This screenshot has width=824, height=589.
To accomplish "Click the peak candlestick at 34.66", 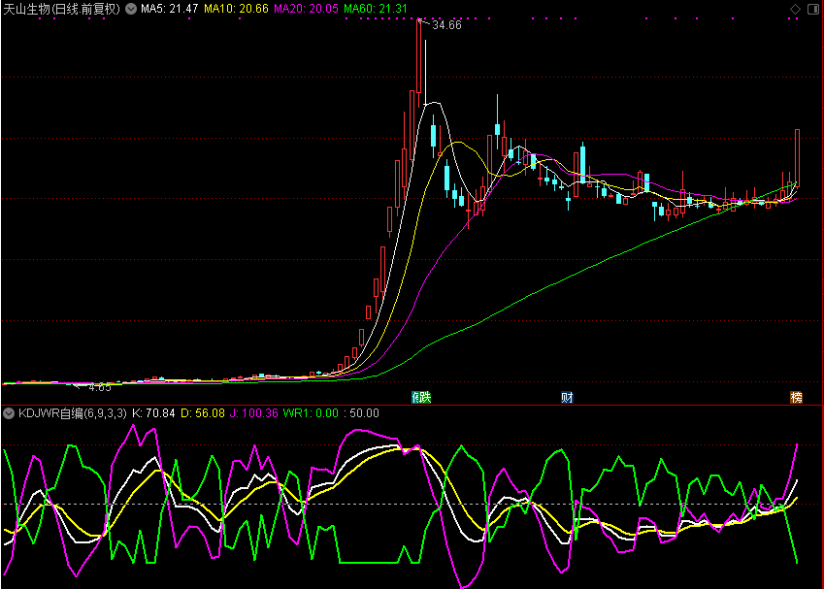I will pyautogui.click(x=419, y=63).
